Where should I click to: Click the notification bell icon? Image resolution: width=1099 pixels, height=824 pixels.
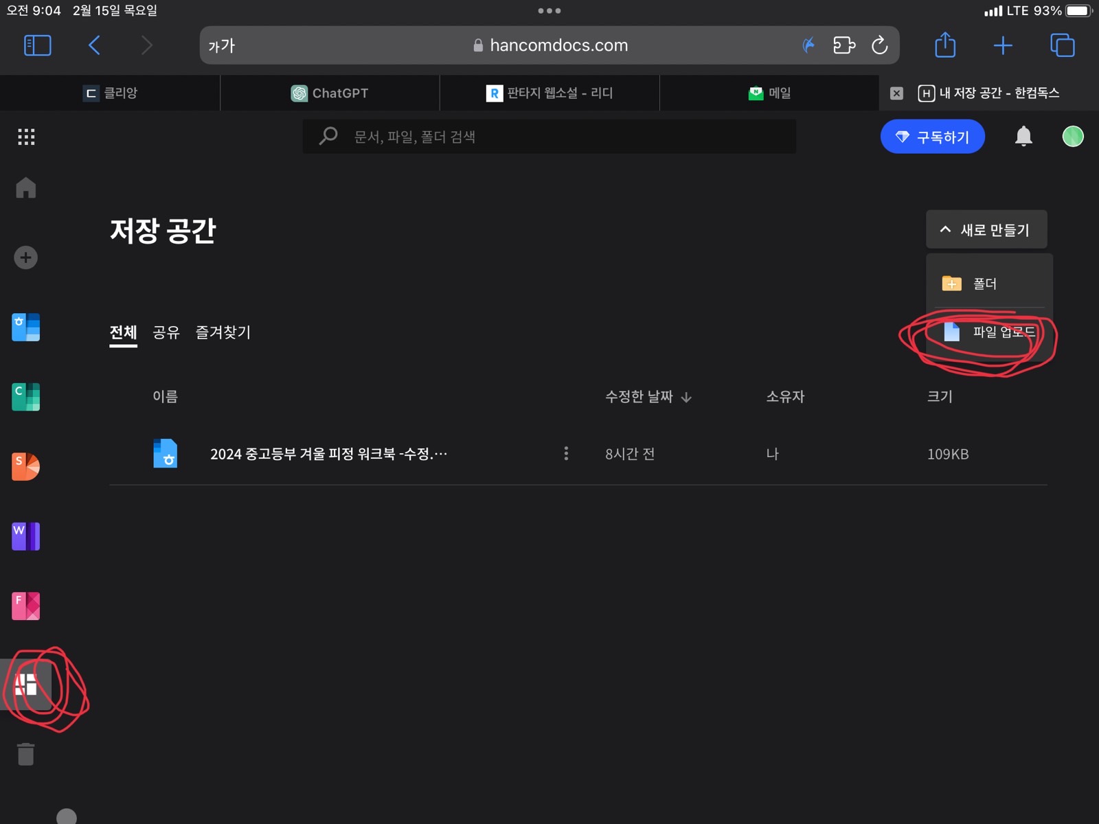click(1023, 137)
